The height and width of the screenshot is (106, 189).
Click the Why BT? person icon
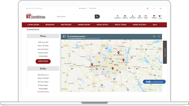pos(133,16)
